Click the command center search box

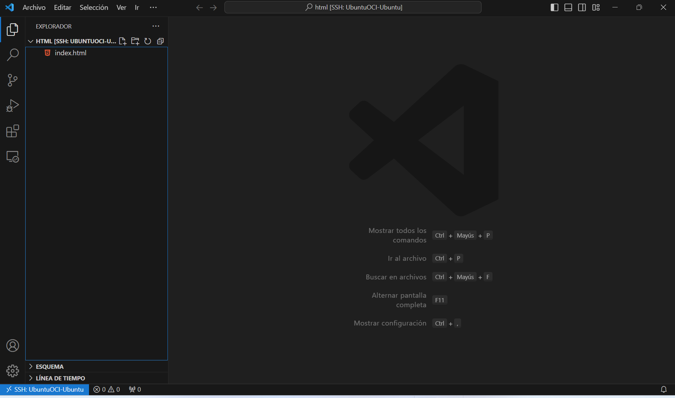353,7
